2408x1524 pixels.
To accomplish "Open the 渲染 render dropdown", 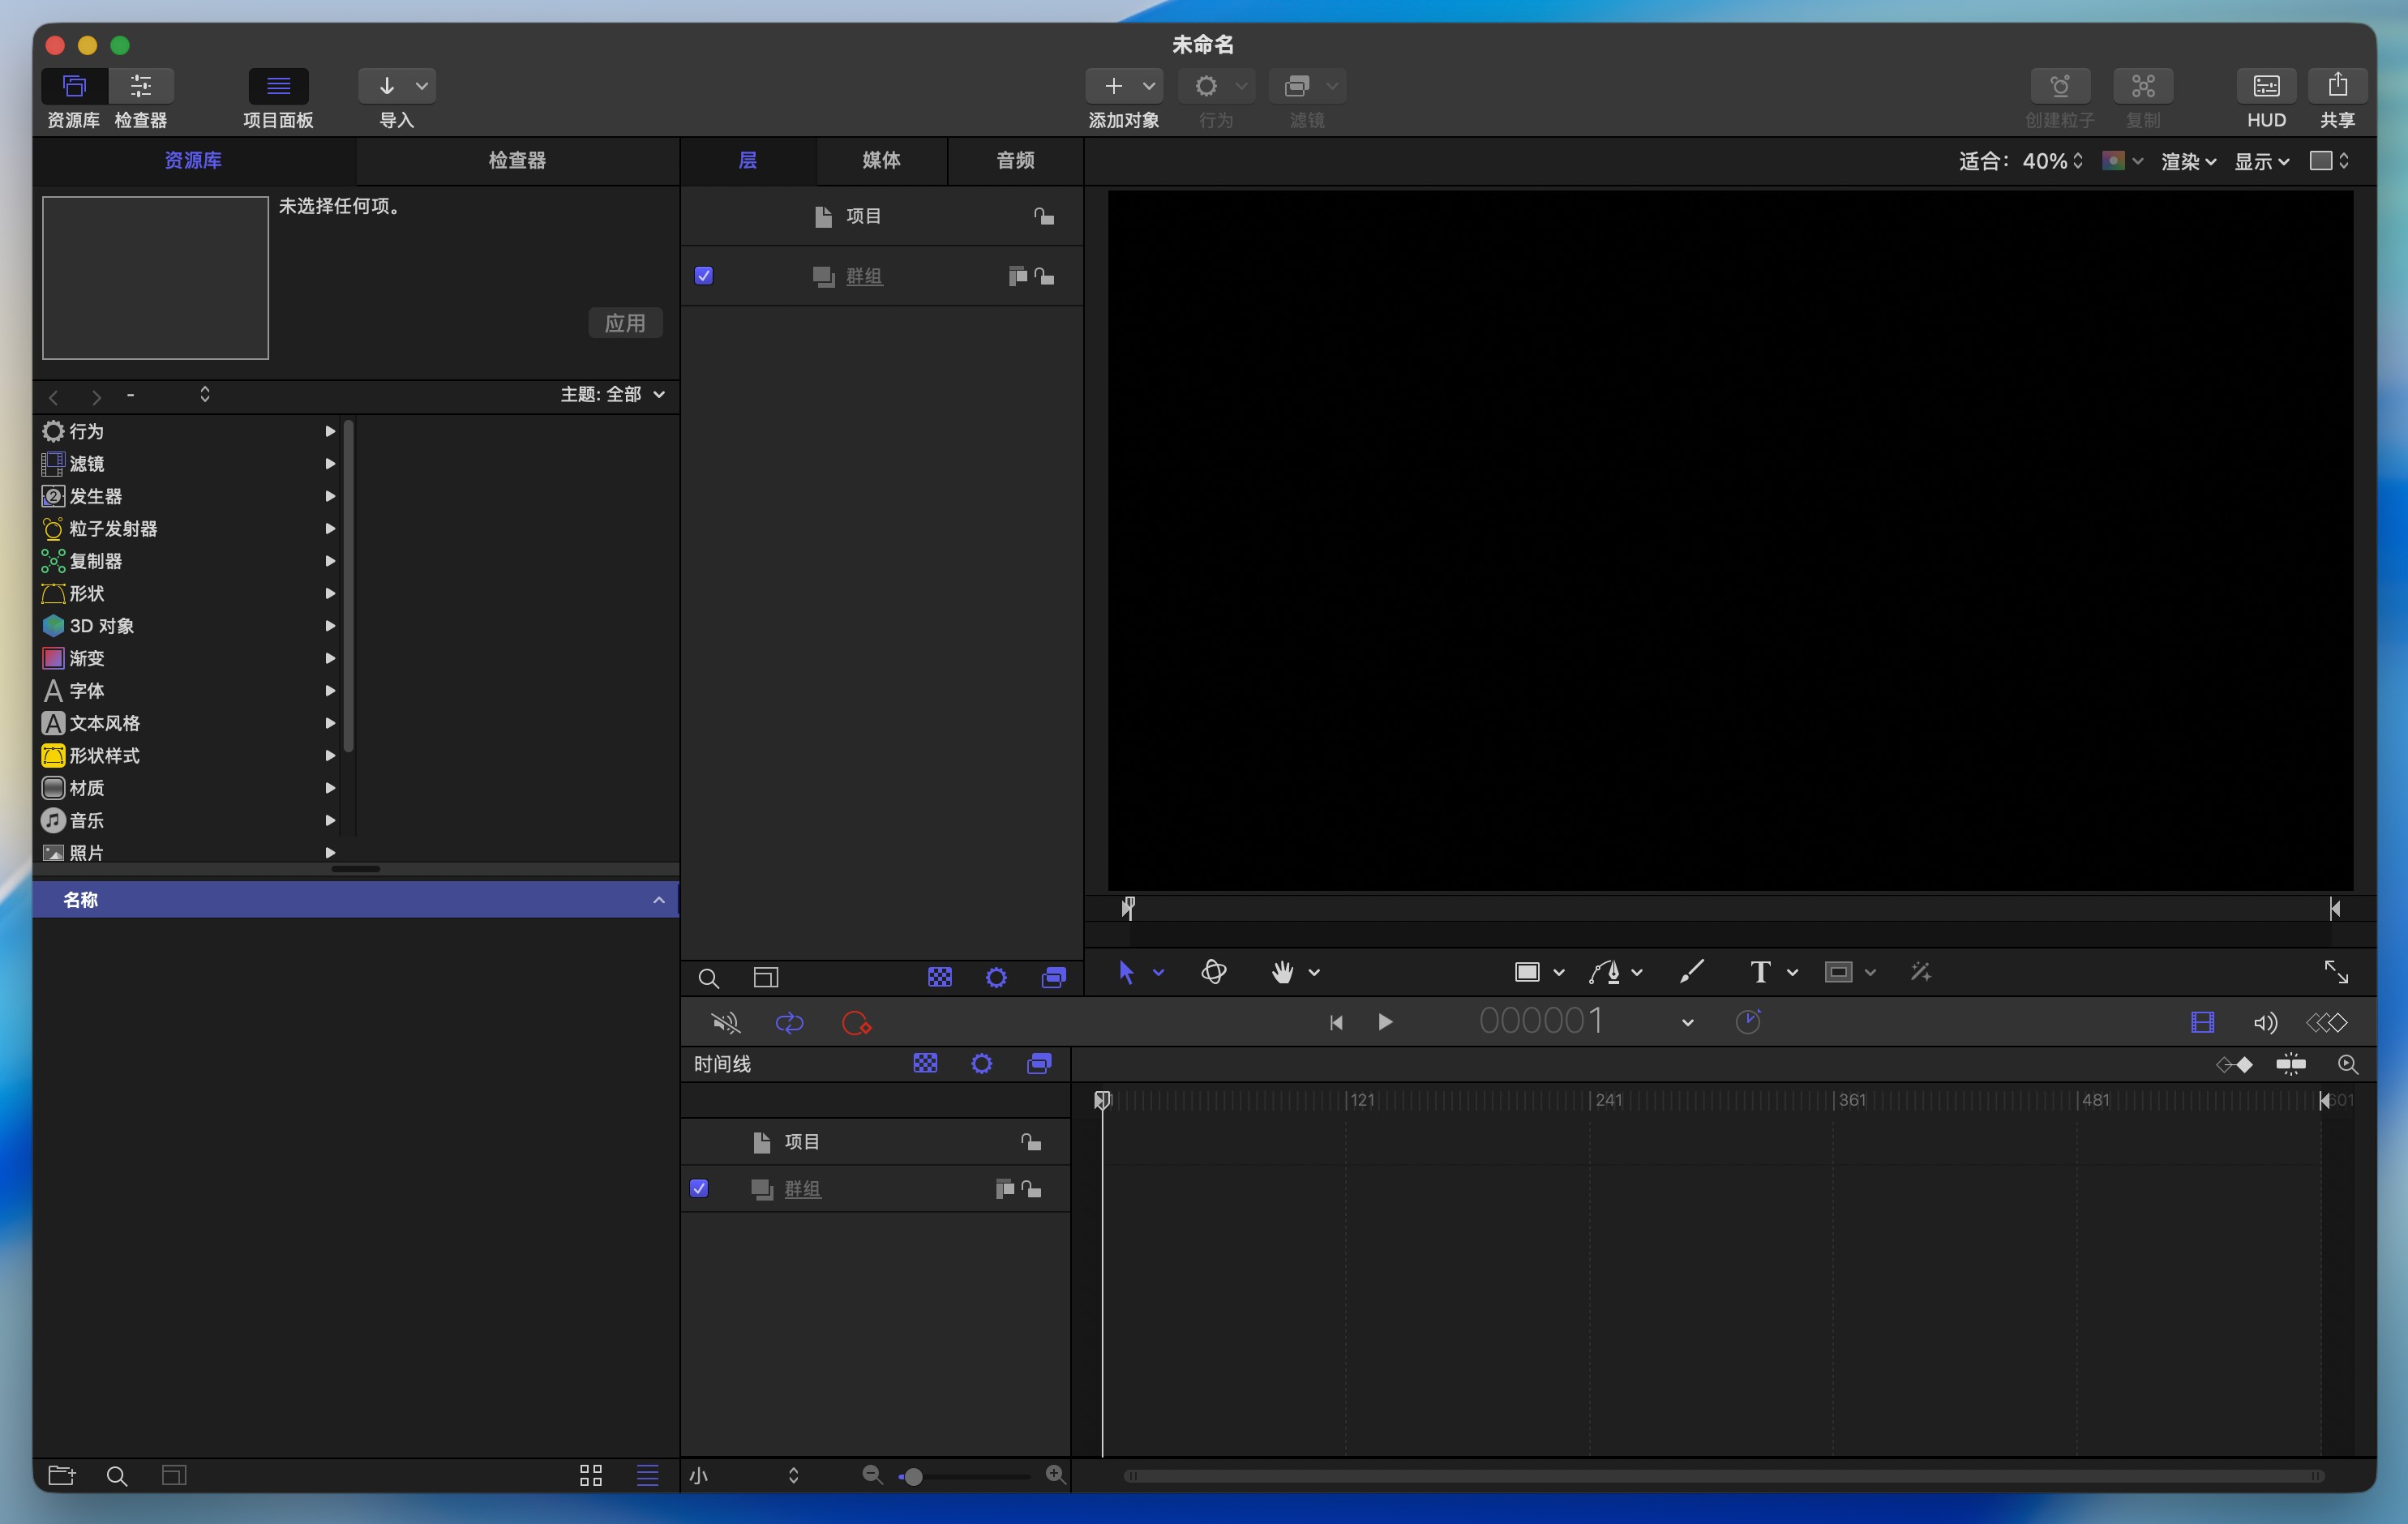I will coord(2188,162).
